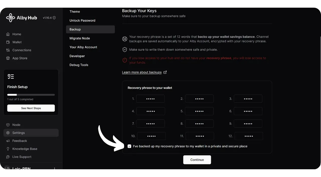321x177 pixels.
Task: Click the Finish Setup progress bar
Action: click(31, 95)
